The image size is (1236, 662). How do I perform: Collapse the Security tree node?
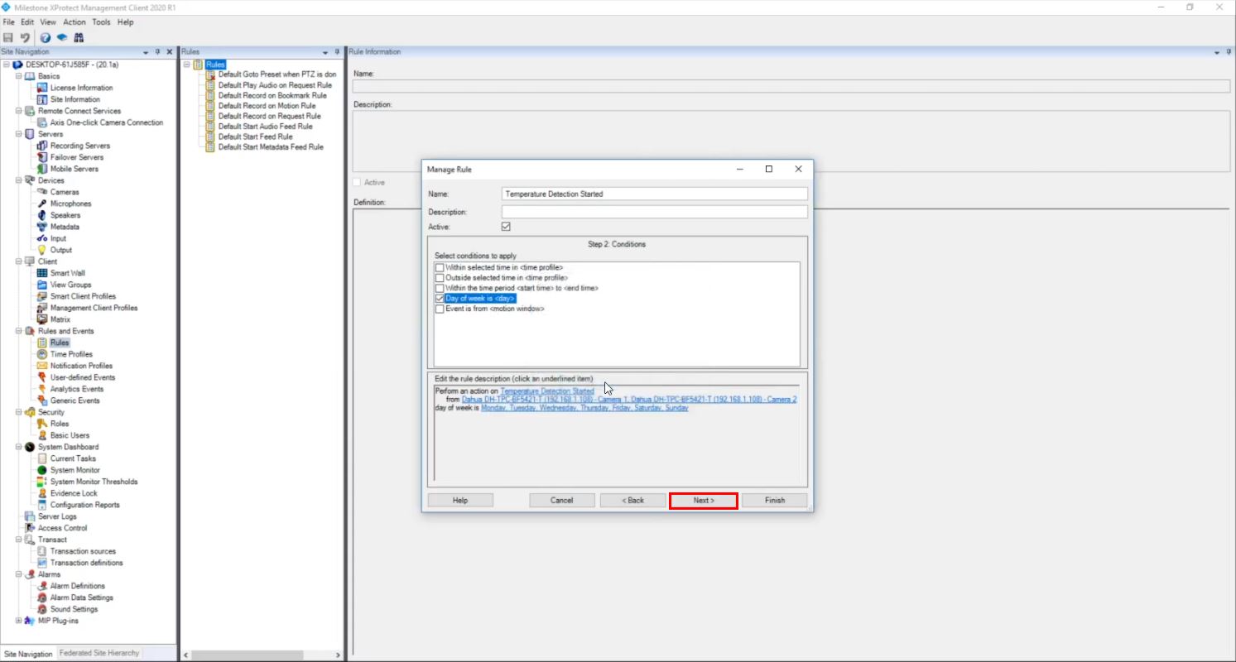pos(18,411)
